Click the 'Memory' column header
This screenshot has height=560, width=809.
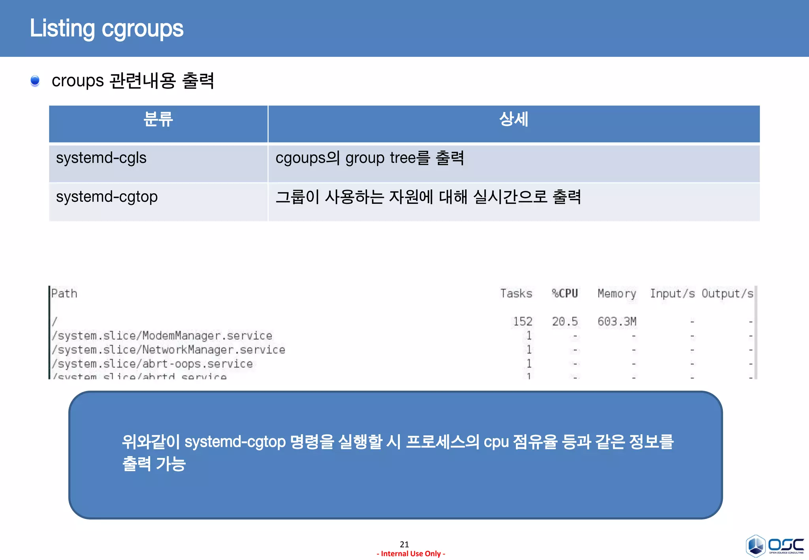click(x=617, y=294)
